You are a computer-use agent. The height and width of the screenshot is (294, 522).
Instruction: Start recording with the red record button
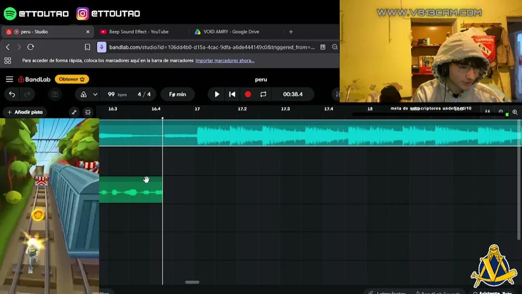(x=248, y=94)
